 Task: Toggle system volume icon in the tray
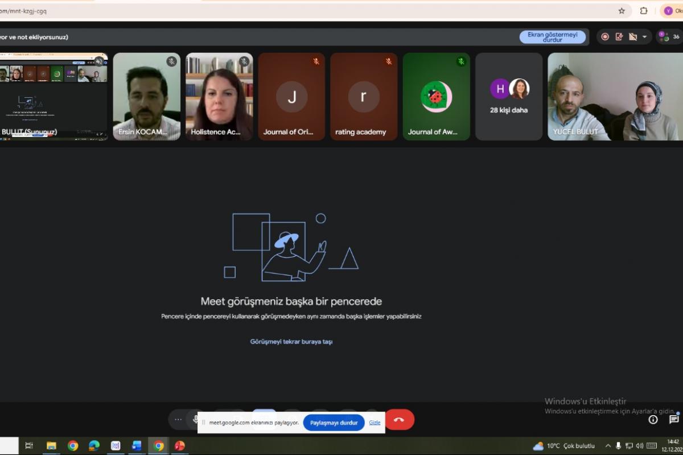[x=639, y=446]
